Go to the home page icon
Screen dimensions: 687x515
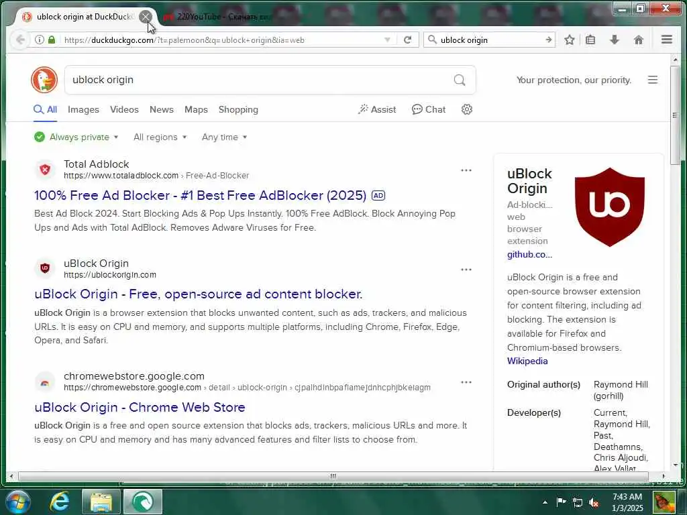639,40
